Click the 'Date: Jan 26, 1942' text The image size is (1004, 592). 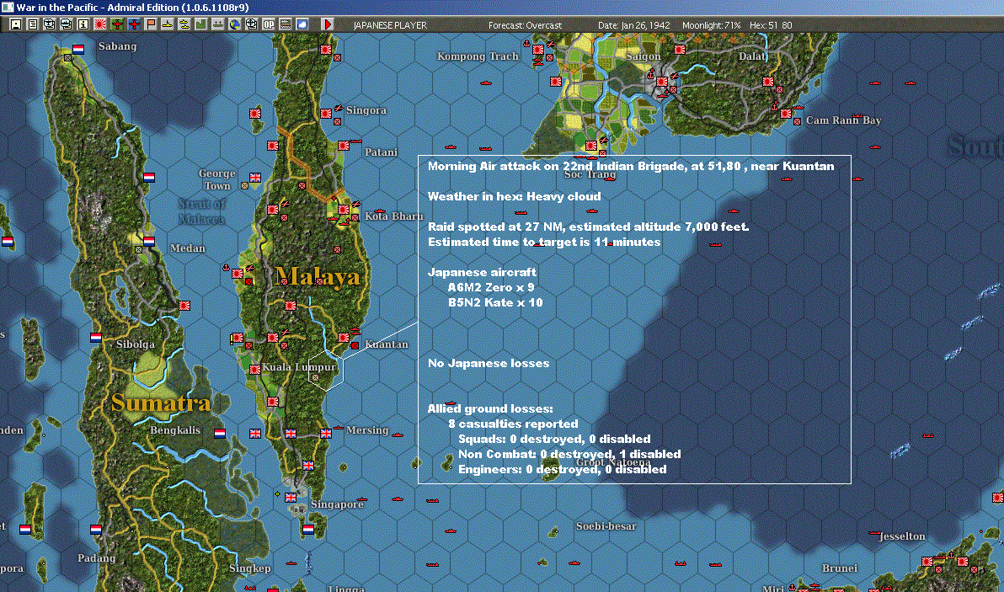pyautogui.click(x=634, y=25)
